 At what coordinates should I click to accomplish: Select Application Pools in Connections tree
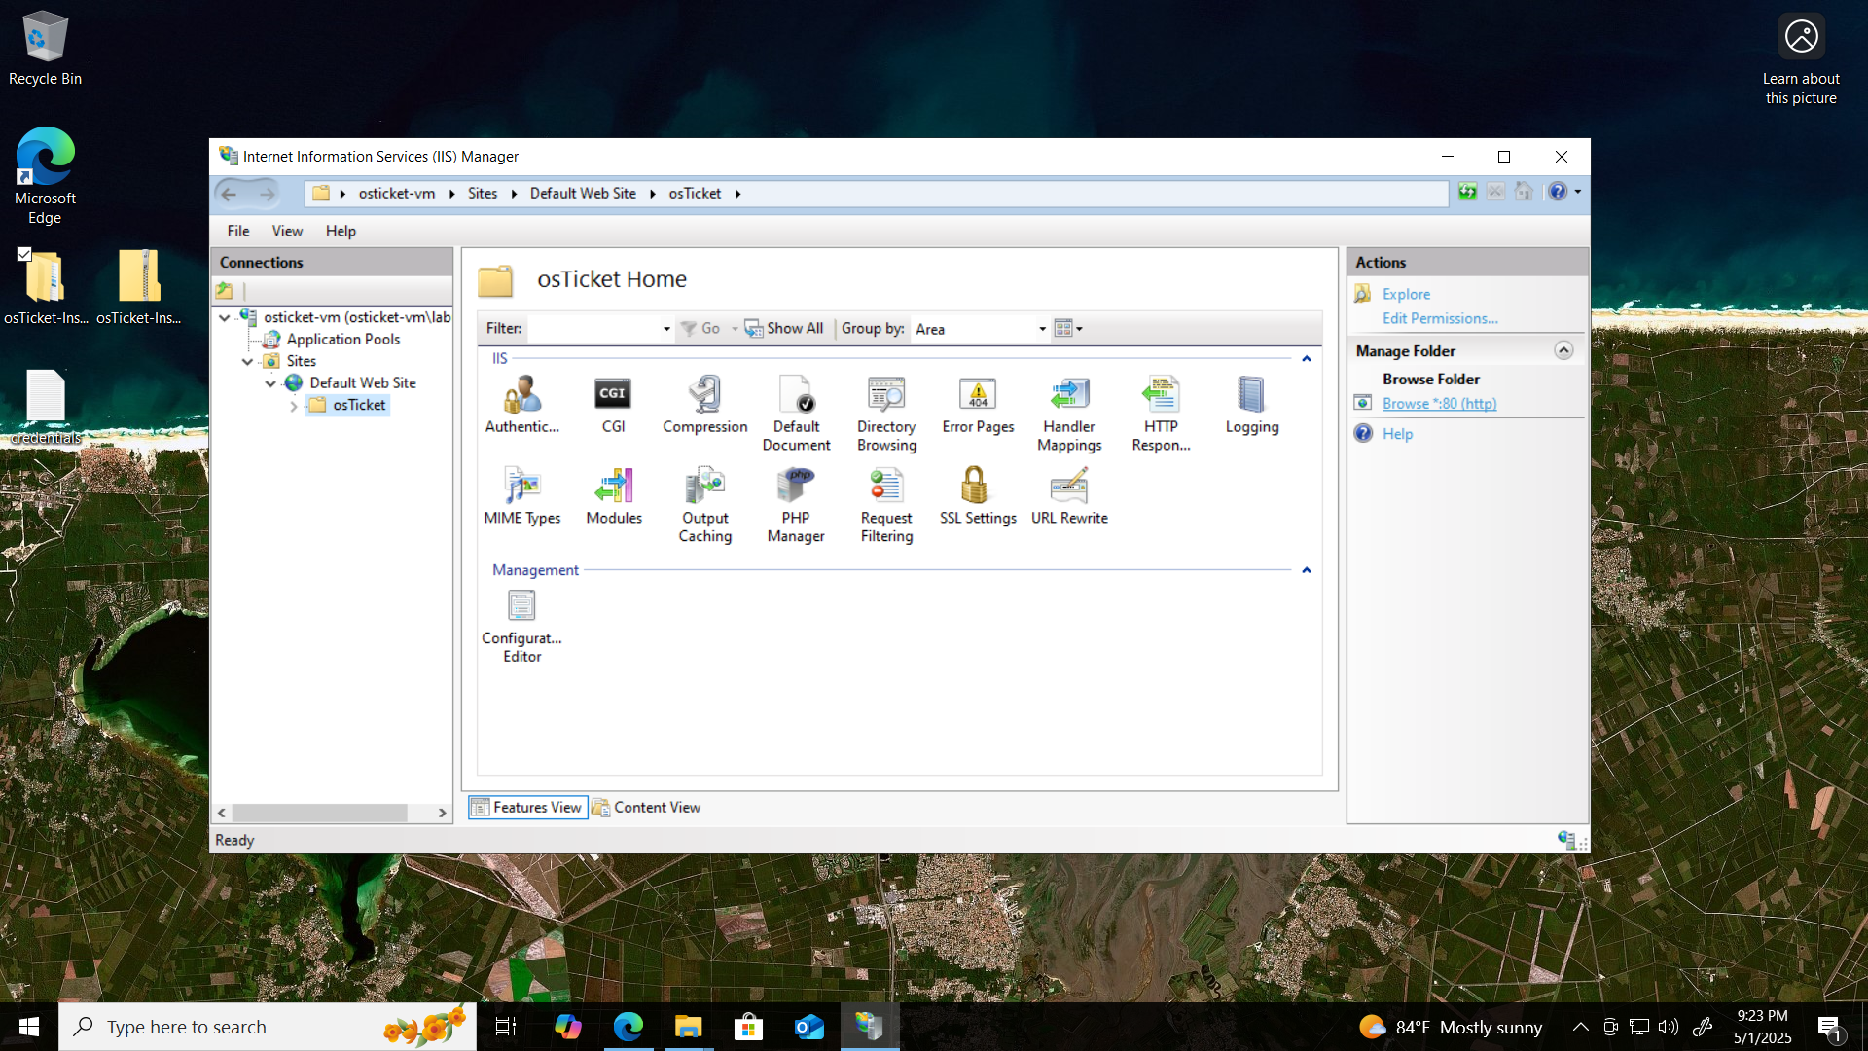[342, 340]
